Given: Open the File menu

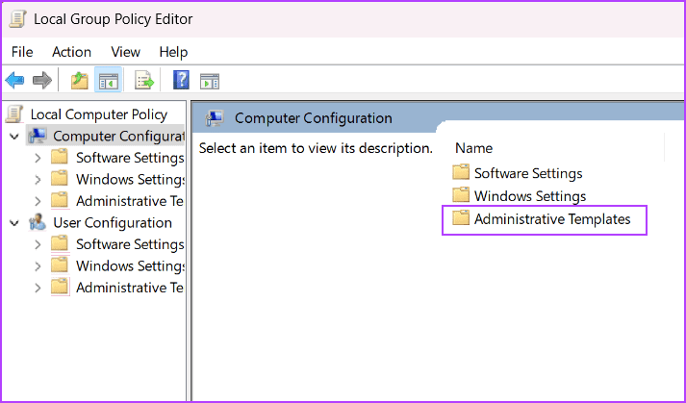Looking at the screenshot, I should (x=22, y=52).
